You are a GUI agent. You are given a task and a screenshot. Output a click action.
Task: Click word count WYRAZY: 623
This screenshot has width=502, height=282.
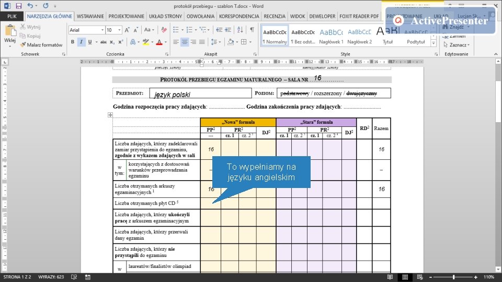(x=51, y=277)
